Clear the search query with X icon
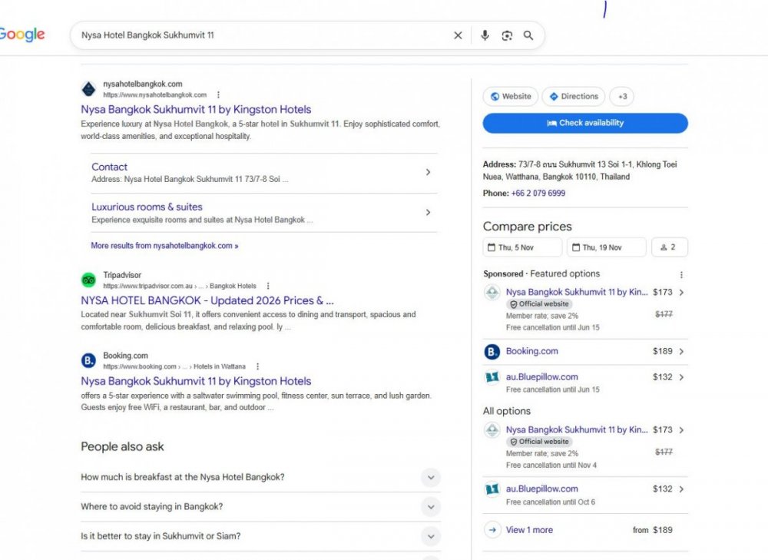 [x=458, y=35]
